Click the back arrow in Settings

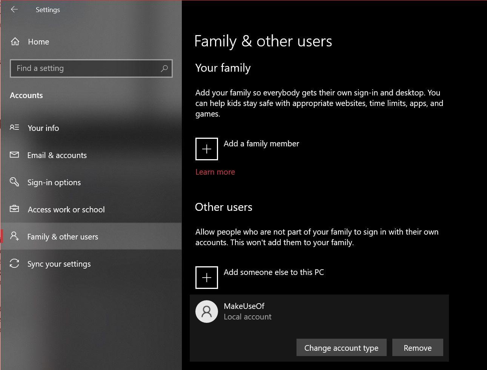pyautogui.click(x=14, y=9)
